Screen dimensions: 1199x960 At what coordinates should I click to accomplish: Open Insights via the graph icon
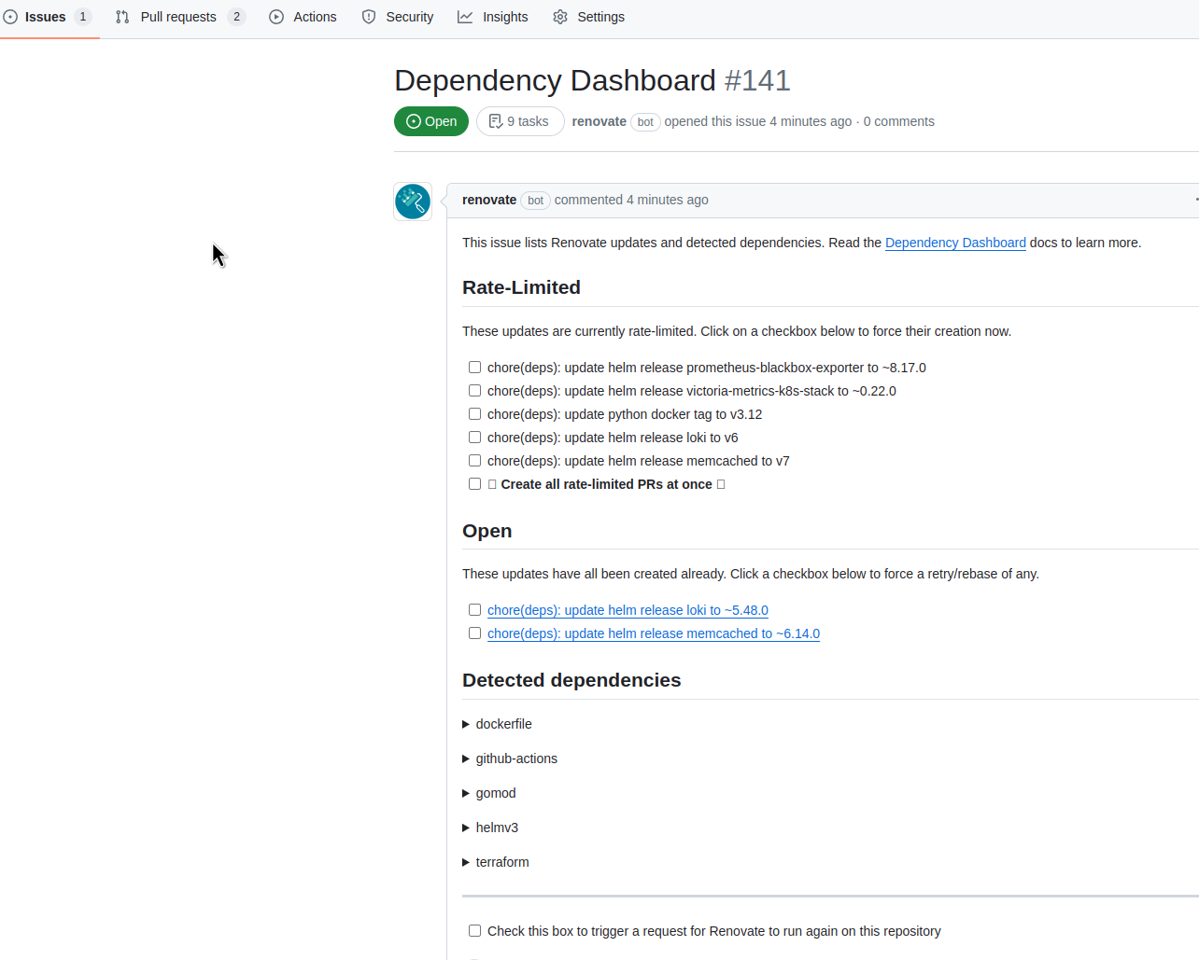tap(465, 16)
